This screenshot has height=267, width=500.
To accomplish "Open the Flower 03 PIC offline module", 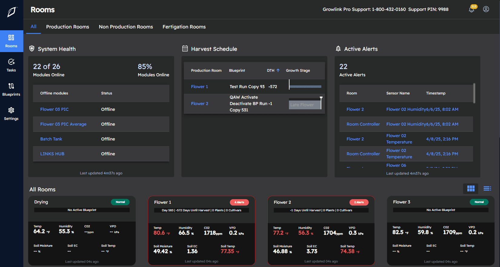I will [54, 109].
